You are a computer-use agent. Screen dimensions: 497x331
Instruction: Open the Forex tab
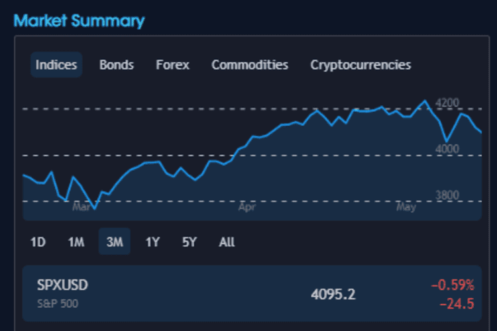172,65
